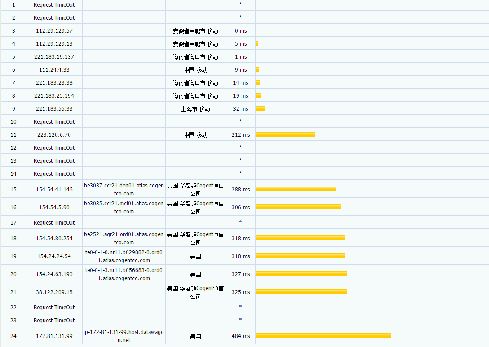Select IP address 154.54.5.90
The image size is (489, 347).
coord(54,208)
